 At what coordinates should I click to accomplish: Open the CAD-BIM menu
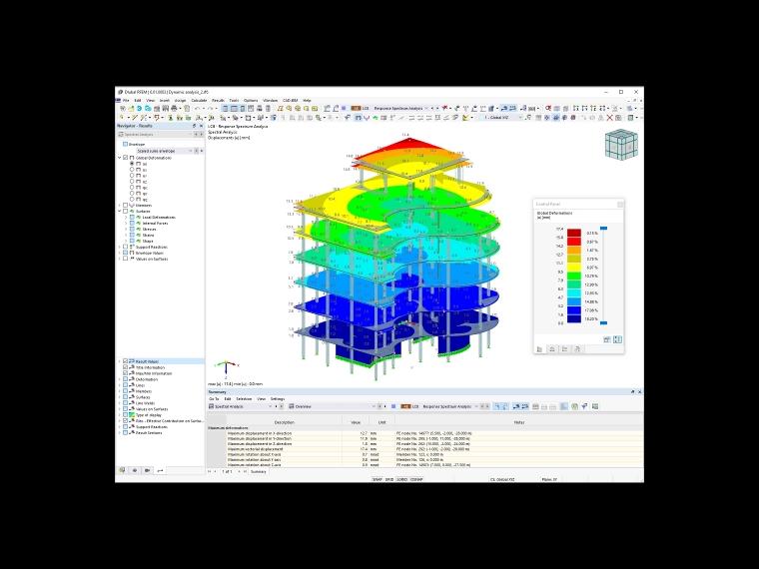point(290,100)
